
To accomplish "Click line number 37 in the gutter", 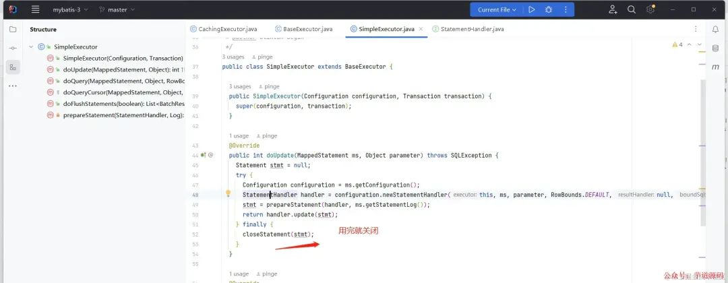I will click(x=195, y=66).
